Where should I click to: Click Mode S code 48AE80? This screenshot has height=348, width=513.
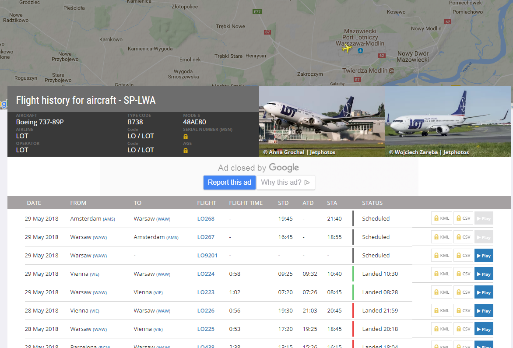(194, 122)
